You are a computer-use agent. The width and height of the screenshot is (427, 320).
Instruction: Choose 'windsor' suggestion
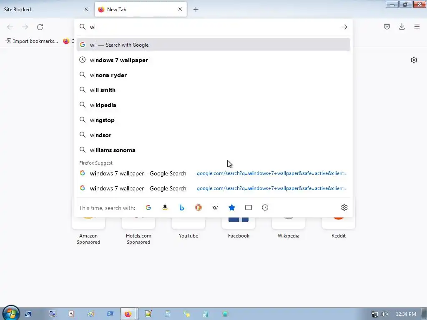pyautogui.click(x=213, y=135)
